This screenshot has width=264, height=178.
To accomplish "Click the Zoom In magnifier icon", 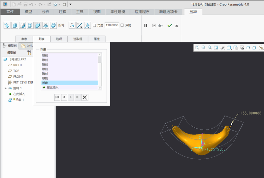I will coord(203,48).
